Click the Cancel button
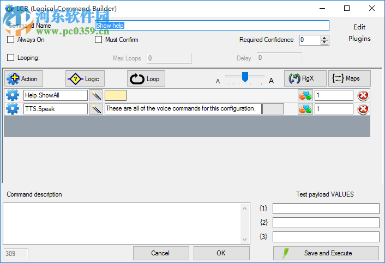 [161, 253]
